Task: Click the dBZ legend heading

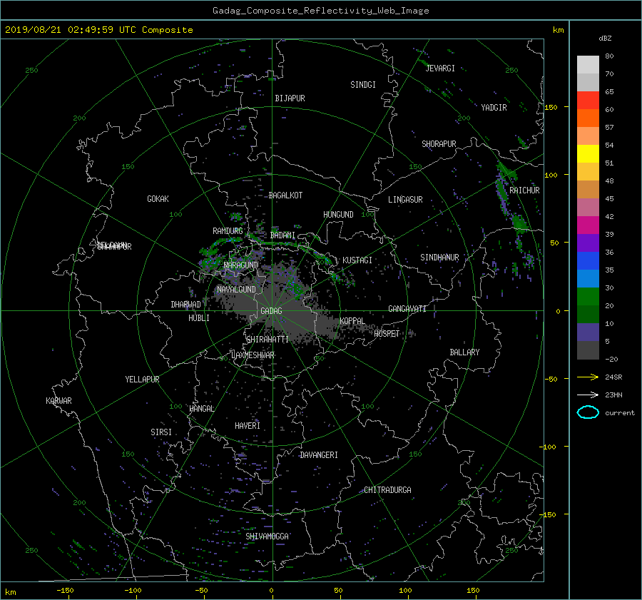Action: (605, 39)
